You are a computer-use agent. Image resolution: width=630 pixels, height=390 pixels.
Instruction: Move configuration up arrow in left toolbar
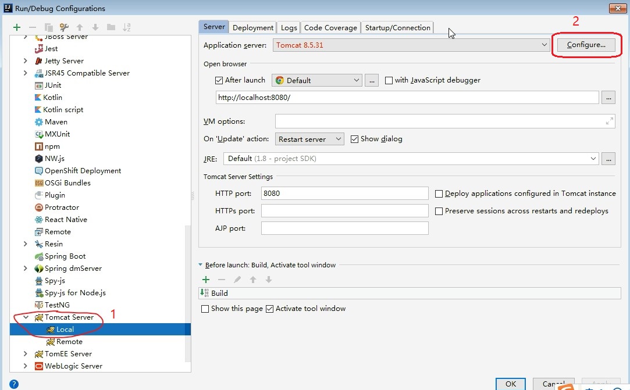click(80, 27)
